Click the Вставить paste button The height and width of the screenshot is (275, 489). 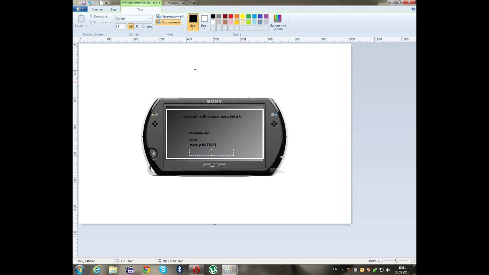81,21
